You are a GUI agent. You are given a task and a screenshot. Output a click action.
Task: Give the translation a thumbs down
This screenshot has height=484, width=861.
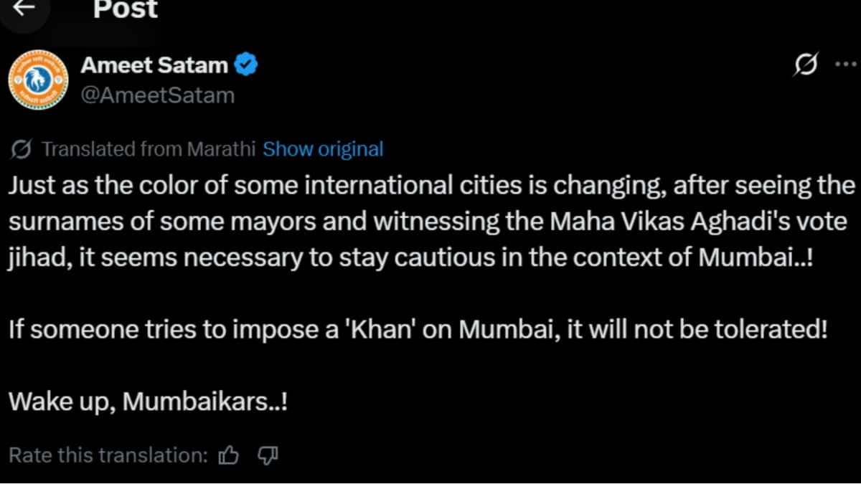pyautogui.click(x=267, y=455)
